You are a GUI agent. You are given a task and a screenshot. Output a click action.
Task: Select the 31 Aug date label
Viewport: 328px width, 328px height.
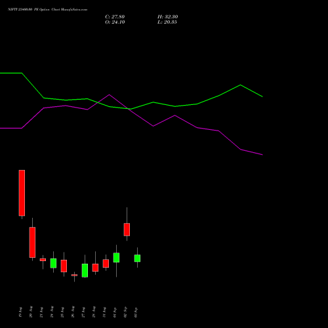[104, 312]
